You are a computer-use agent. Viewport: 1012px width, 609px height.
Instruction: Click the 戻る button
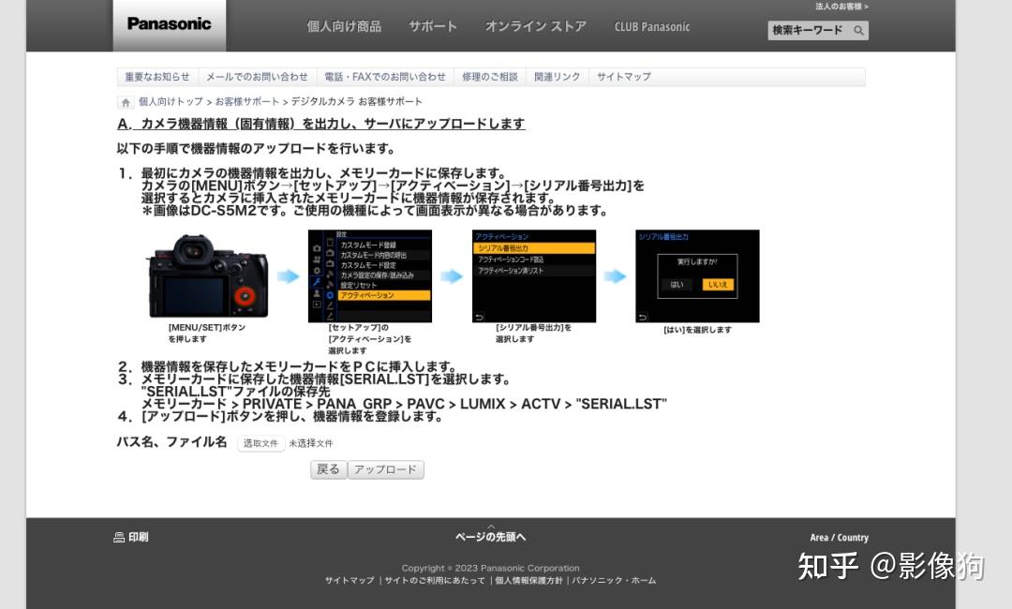tap(328, 469)
